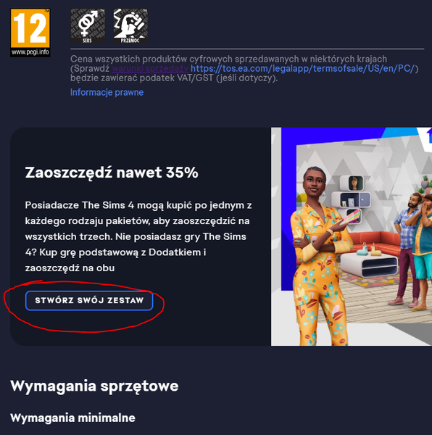Click the woman in yellow floral pajamas
Viewport: 432px width, 435px height.
point(320,258)
